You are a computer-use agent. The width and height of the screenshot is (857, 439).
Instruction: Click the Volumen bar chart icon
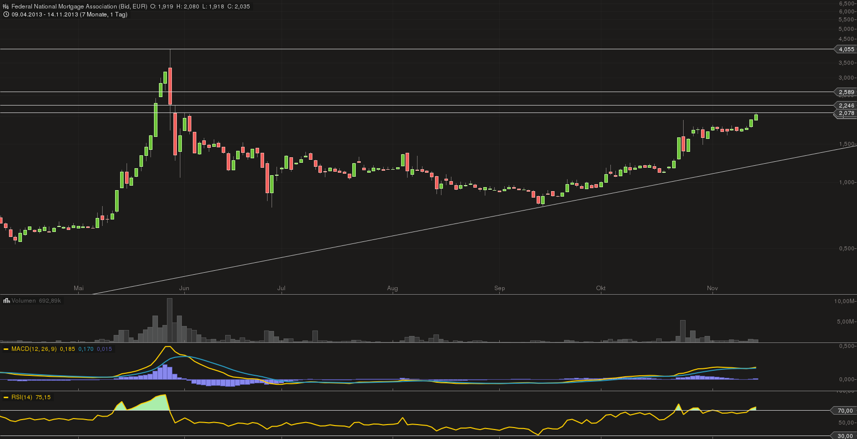click(6, 301)
